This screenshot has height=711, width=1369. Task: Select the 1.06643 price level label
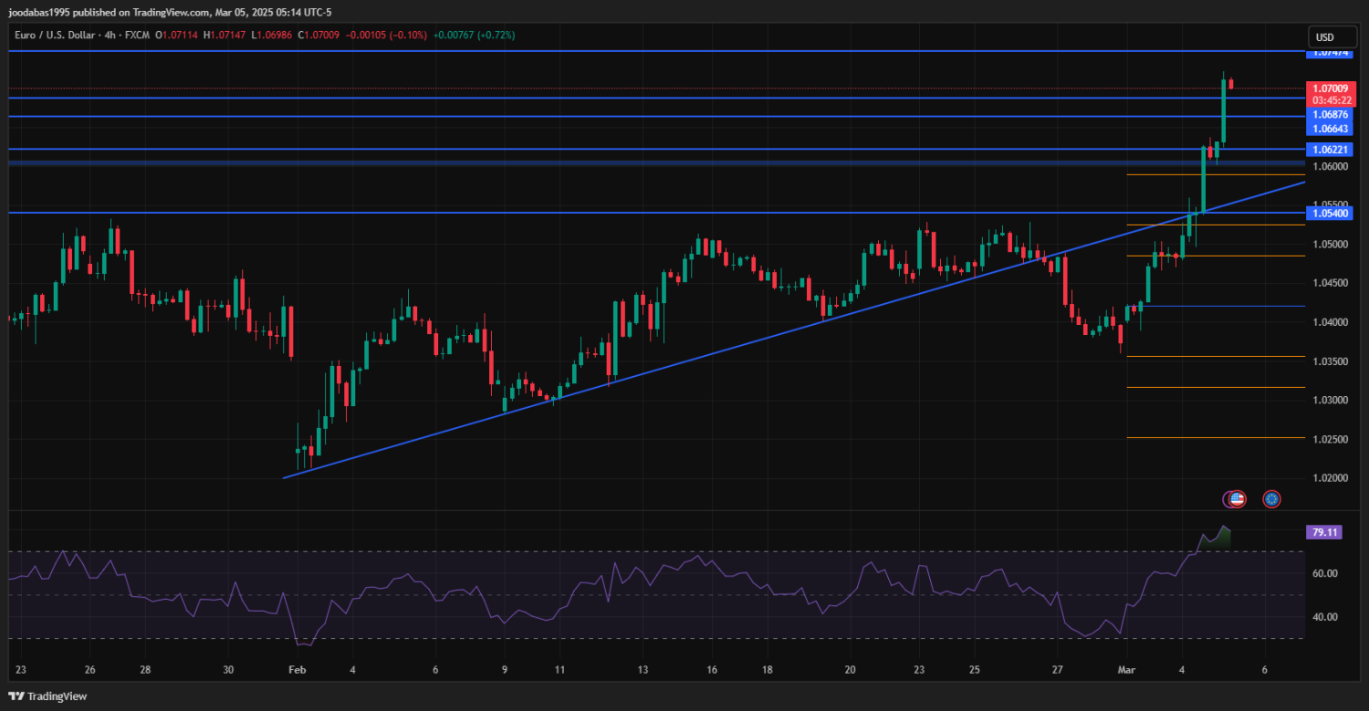click(1330, 130)
